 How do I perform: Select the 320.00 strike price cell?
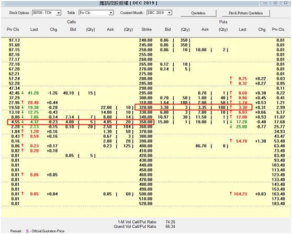click(145, 108)
